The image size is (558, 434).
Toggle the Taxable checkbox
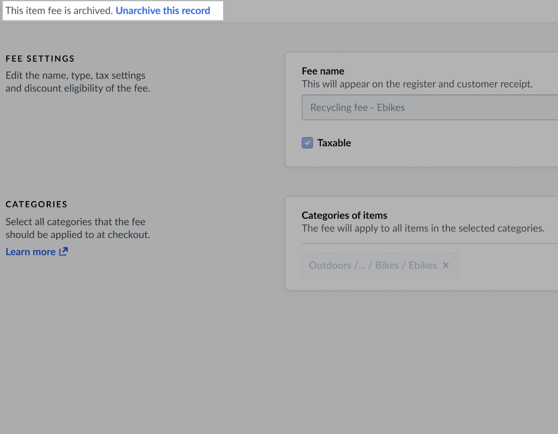click(307, 143)
